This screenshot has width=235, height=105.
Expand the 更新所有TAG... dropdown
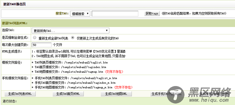click(70, 31)
